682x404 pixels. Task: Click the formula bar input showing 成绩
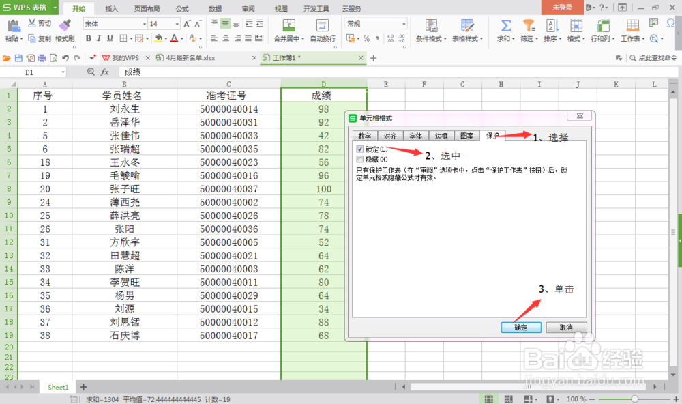click(x=398, y=72)
